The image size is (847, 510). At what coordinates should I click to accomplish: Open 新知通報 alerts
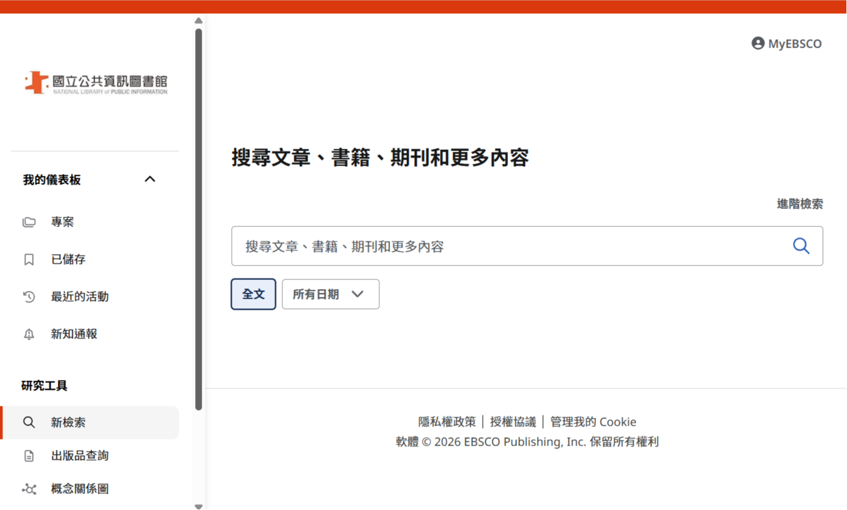pyautogui.click(x=74, y=334)
